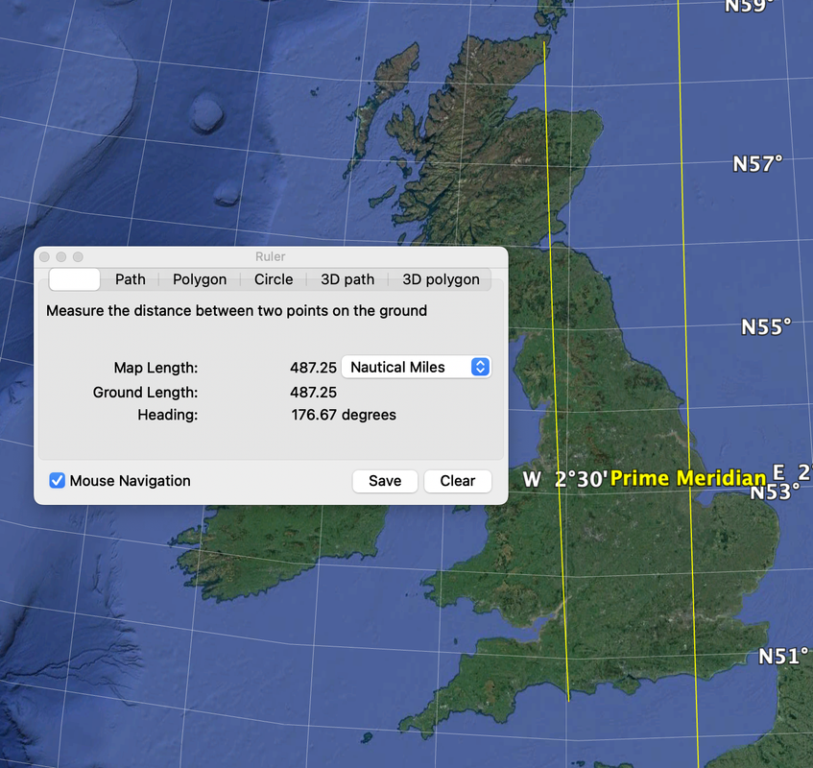
Task: Clear the ruler measurement
Action: coord(457,481)
